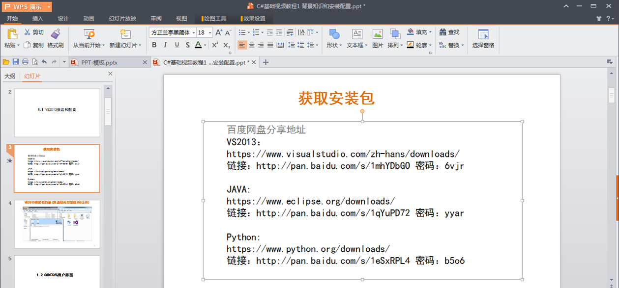Toggle italic formatting

click(x=165, y=45)
